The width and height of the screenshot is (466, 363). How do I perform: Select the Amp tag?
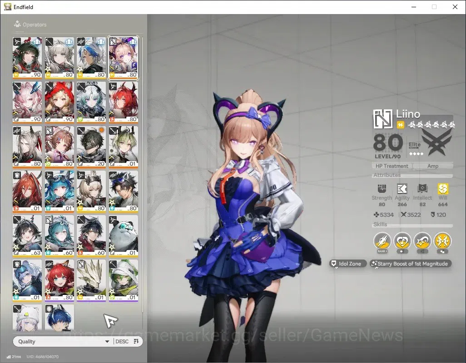433,166
